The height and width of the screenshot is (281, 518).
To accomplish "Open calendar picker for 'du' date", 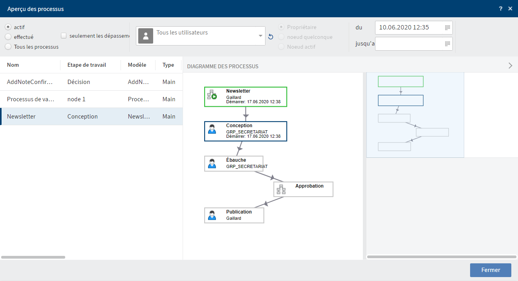I will [447, 27].
